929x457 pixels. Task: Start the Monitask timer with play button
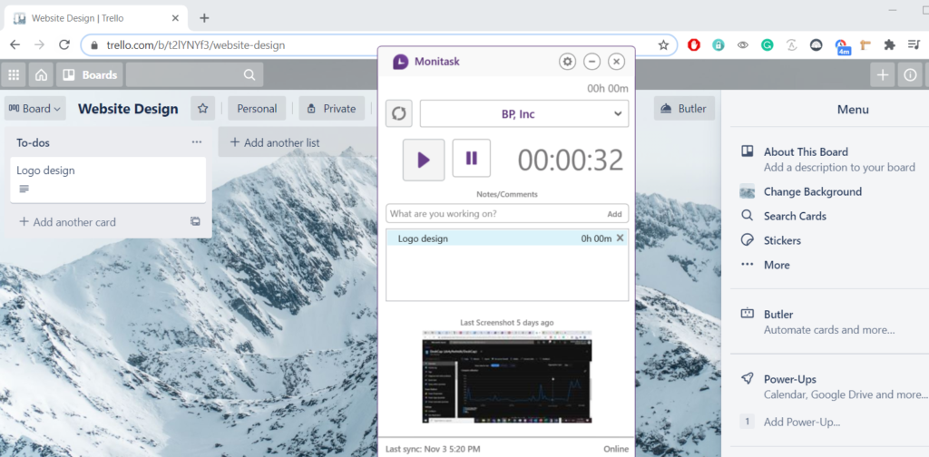click(423, 159)
